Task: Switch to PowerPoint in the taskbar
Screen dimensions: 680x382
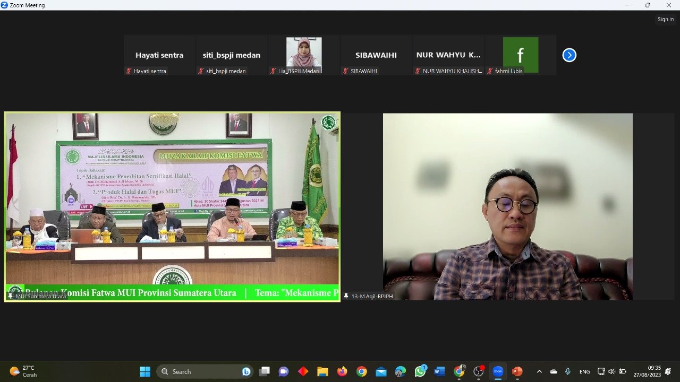Action: 517,371
